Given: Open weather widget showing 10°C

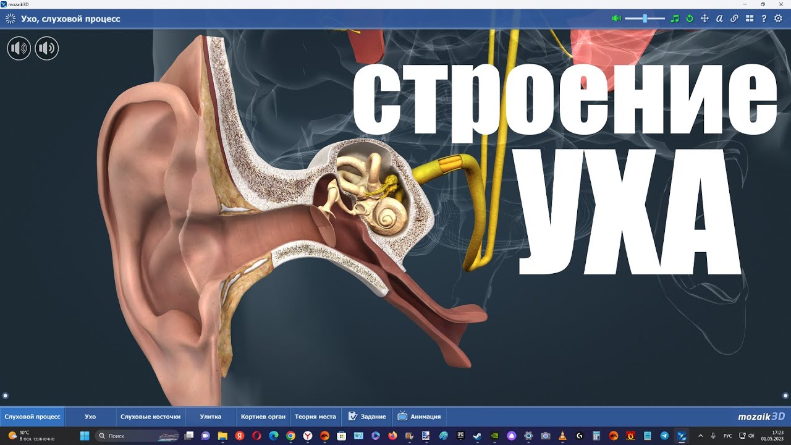Looking at the screenshot, I should 32,436.
